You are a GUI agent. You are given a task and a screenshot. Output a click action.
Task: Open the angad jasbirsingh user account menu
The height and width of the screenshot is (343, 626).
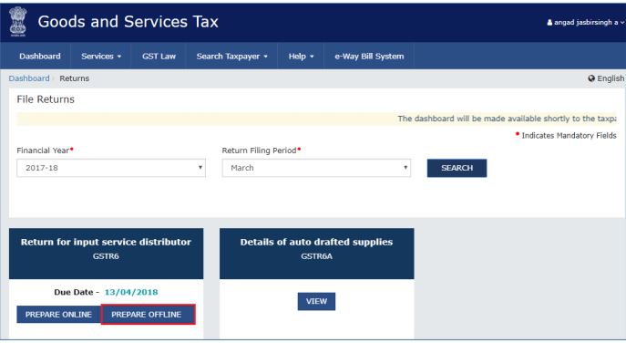[585, 23]
